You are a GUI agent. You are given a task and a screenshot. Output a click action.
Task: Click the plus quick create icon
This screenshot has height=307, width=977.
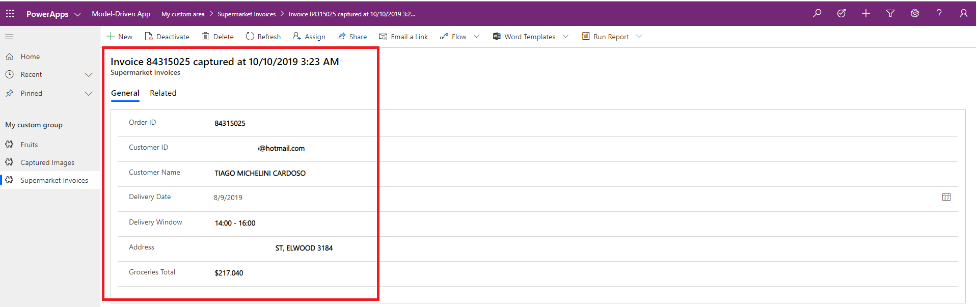[866, 14]
